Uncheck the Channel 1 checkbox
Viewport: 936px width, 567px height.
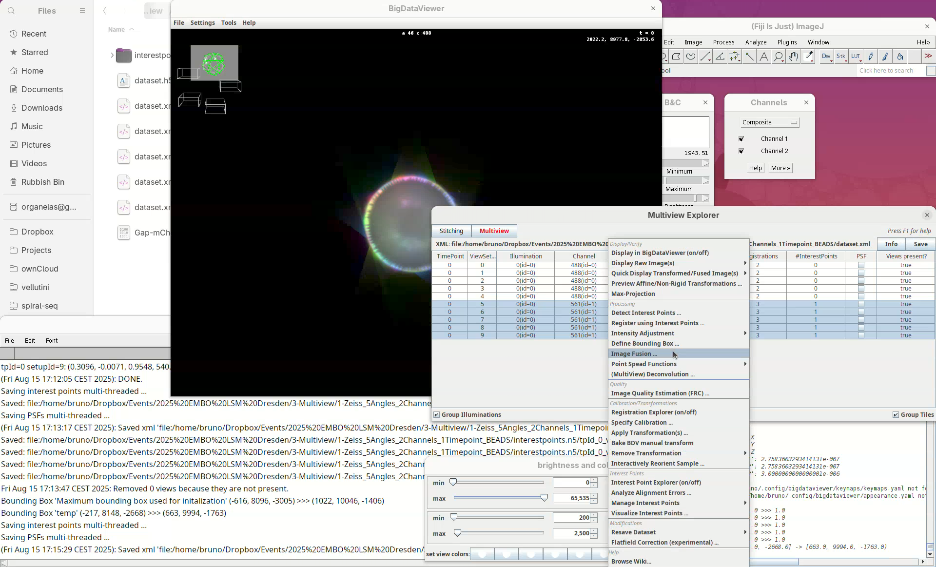[741, 139]
